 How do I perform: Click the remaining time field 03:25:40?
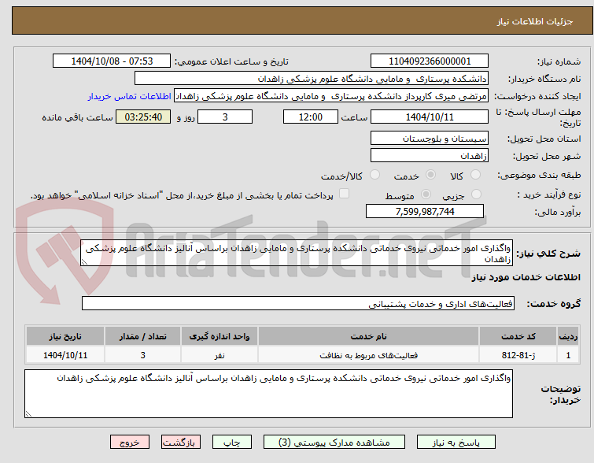pos(143,117)
